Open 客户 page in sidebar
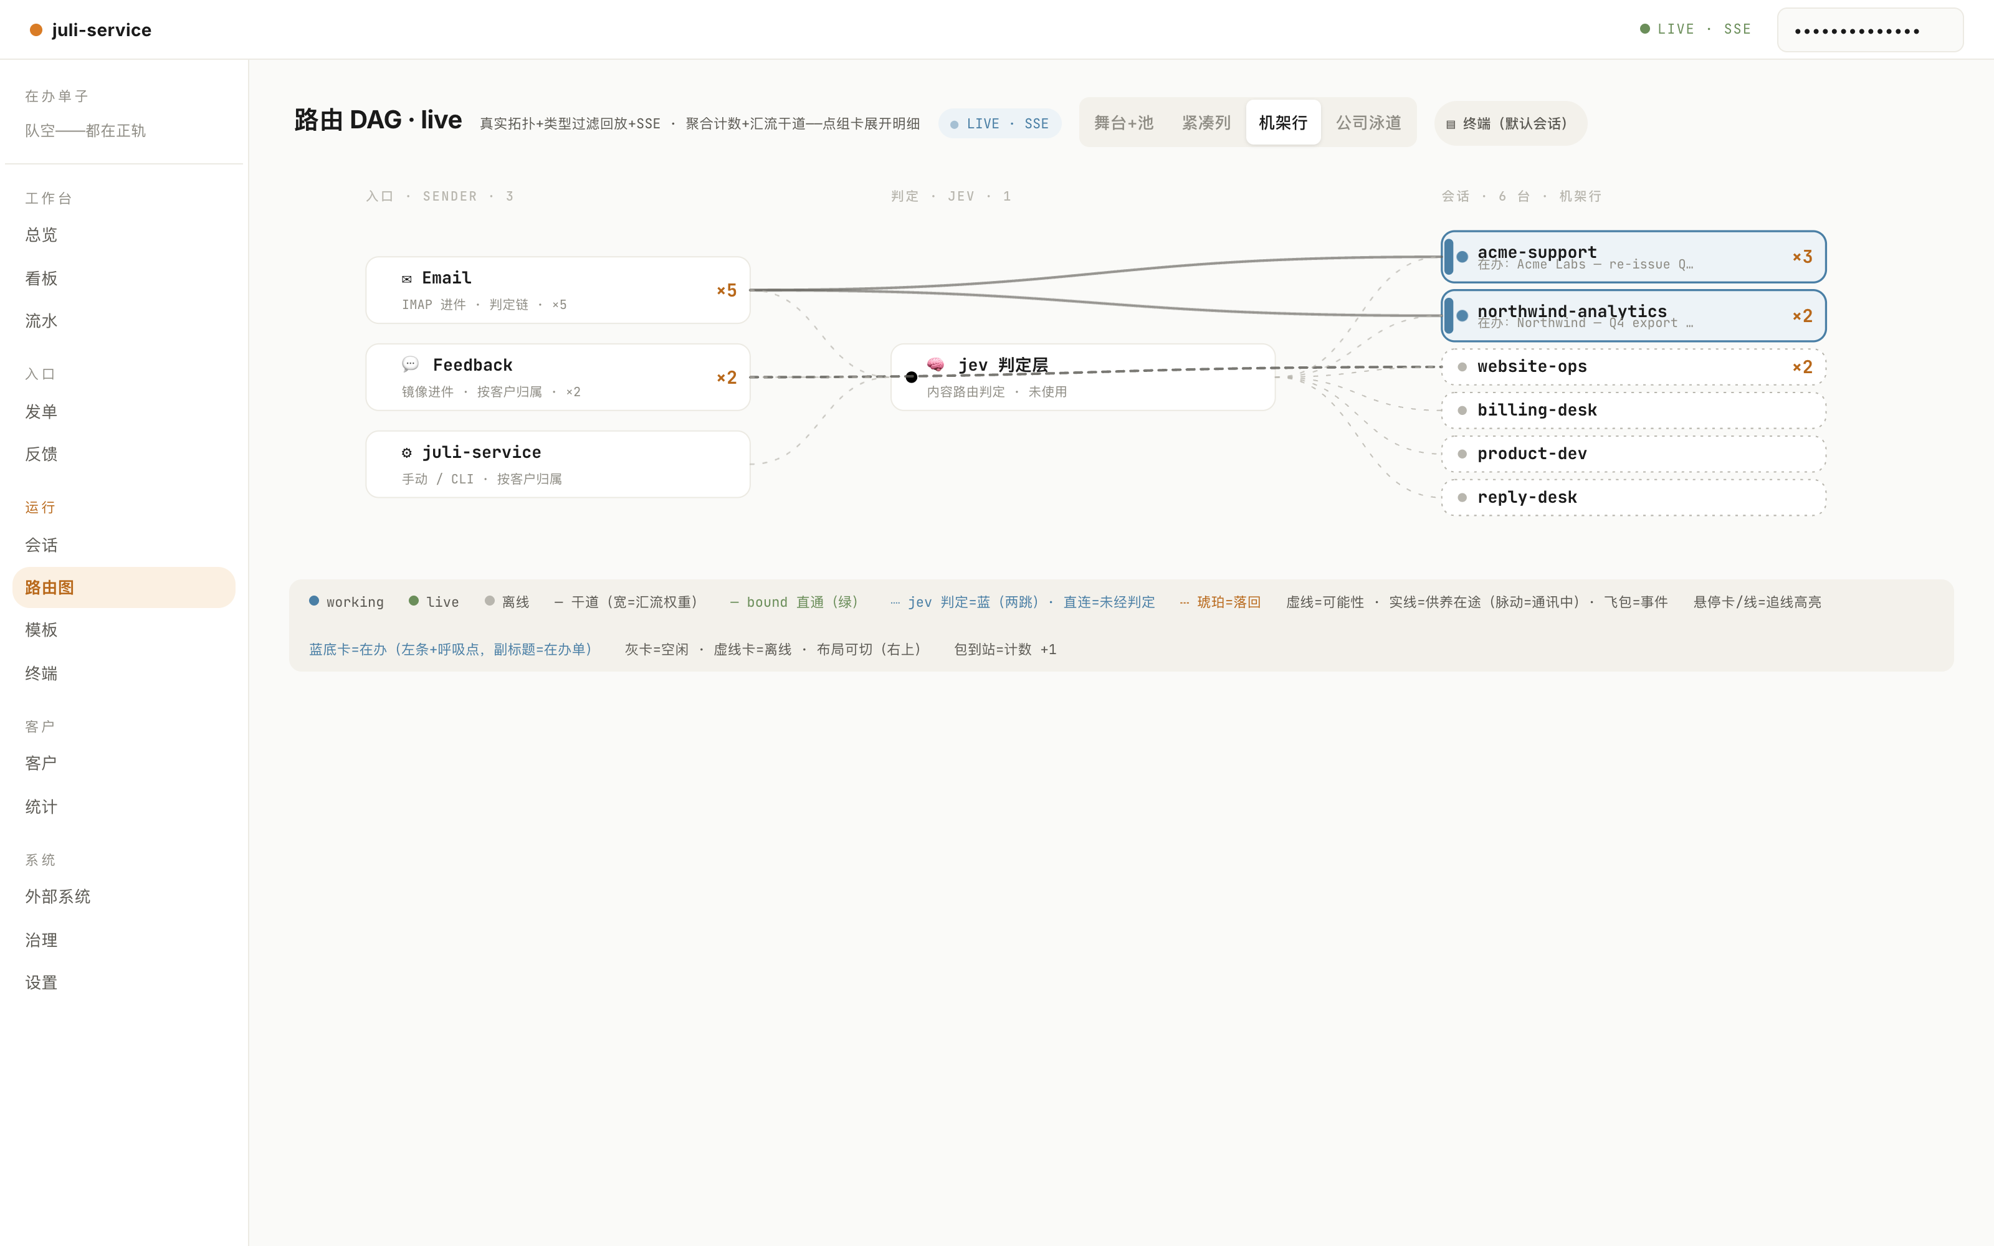This screenshot has width=1994, height=1246. click(x=123, y=763)
